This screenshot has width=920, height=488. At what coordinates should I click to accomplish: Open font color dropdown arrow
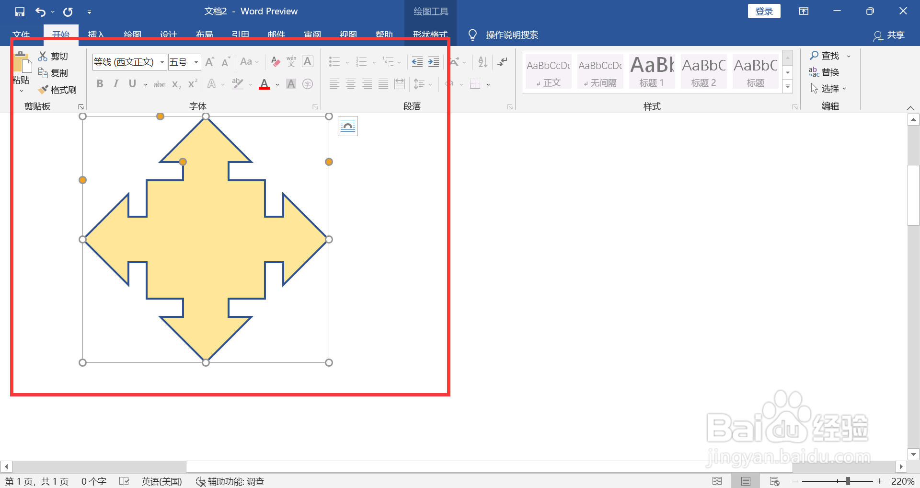tap(277, 84)
